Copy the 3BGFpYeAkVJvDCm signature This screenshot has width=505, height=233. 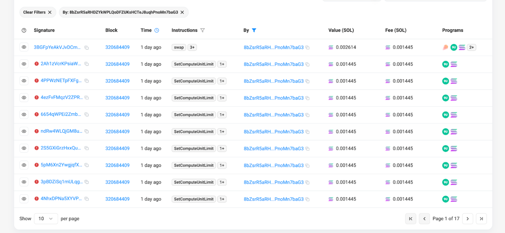click(x=87, y=48)
